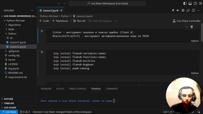
Task: Add a new Markdown cell
Action: point(60,21)
